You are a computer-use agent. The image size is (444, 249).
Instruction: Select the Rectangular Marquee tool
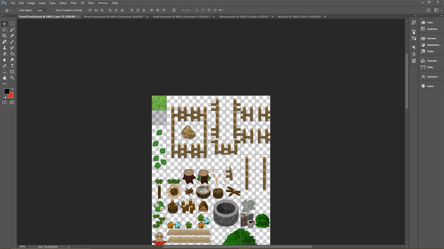[x=12, y=24]
